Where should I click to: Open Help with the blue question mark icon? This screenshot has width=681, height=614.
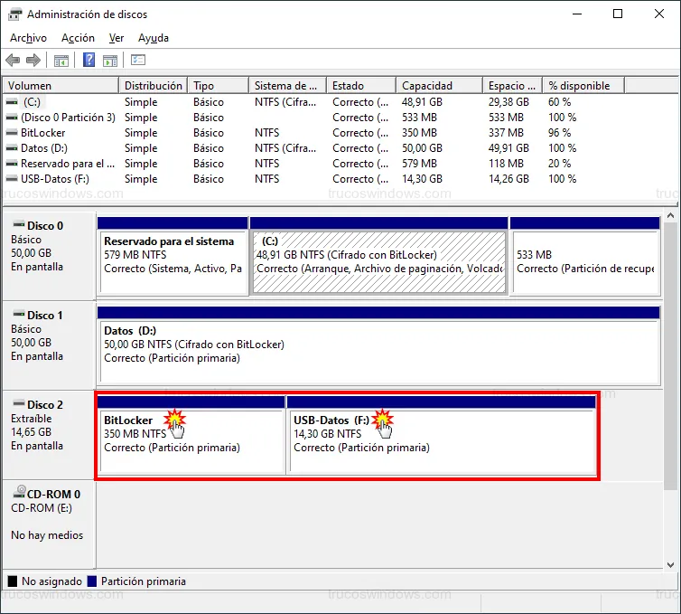[89, 61]
